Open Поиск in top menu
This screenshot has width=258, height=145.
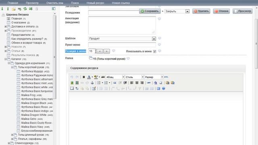point(75,3)
